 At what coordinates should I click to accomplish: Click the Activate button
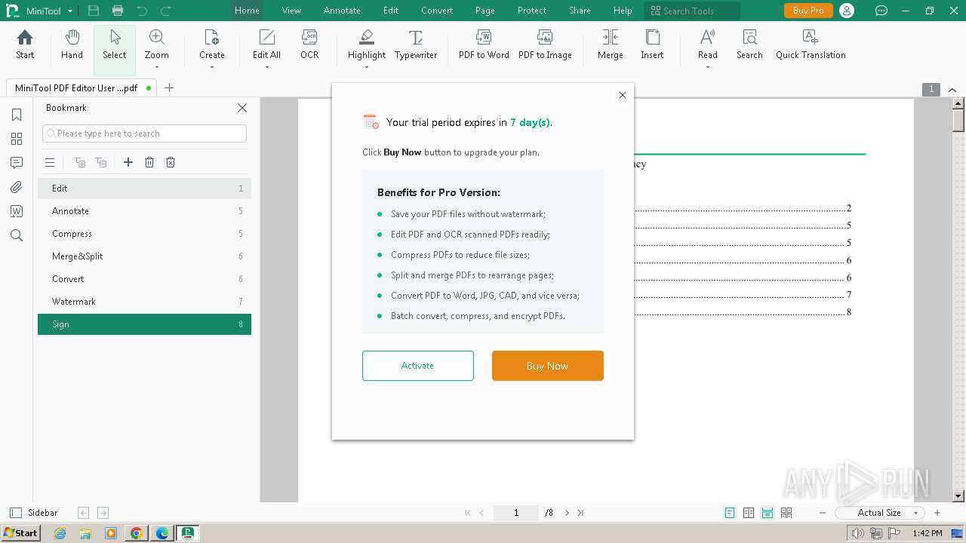418,366
